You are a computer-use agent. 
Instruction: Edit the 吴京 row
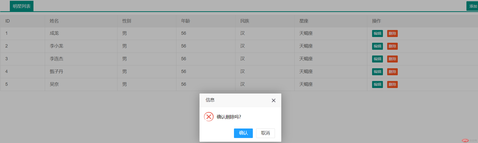click(x=377, y=84)
